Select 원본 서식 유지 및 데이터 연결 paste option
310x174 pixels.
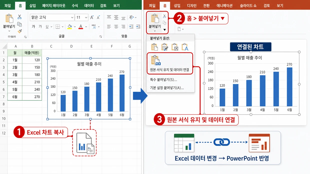[170, 63]
